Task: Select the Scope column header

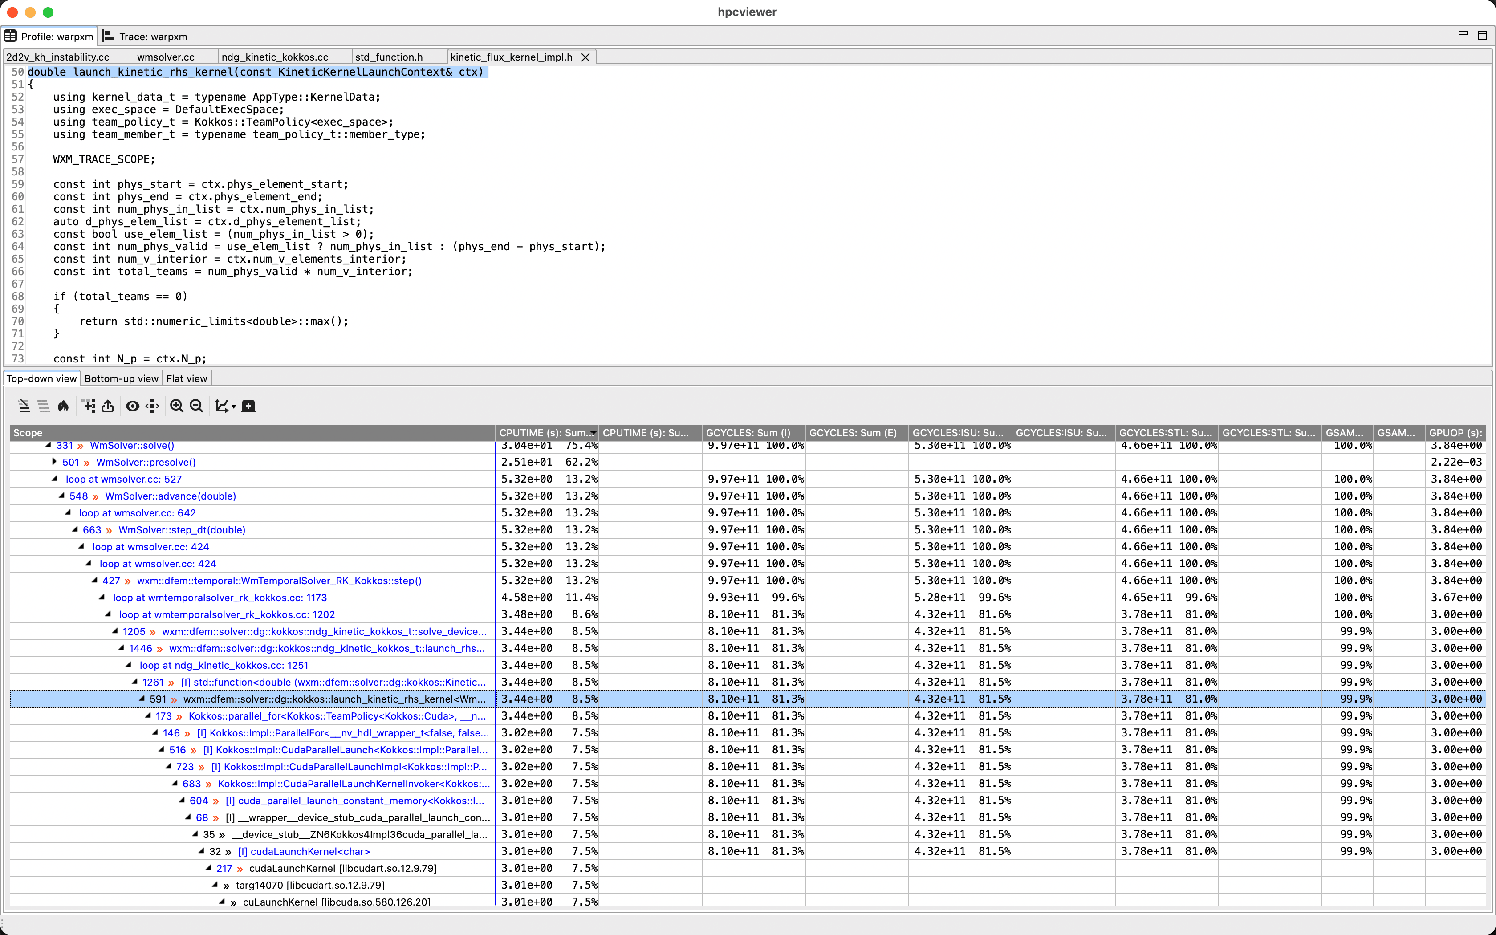Action: pos(252,433)
